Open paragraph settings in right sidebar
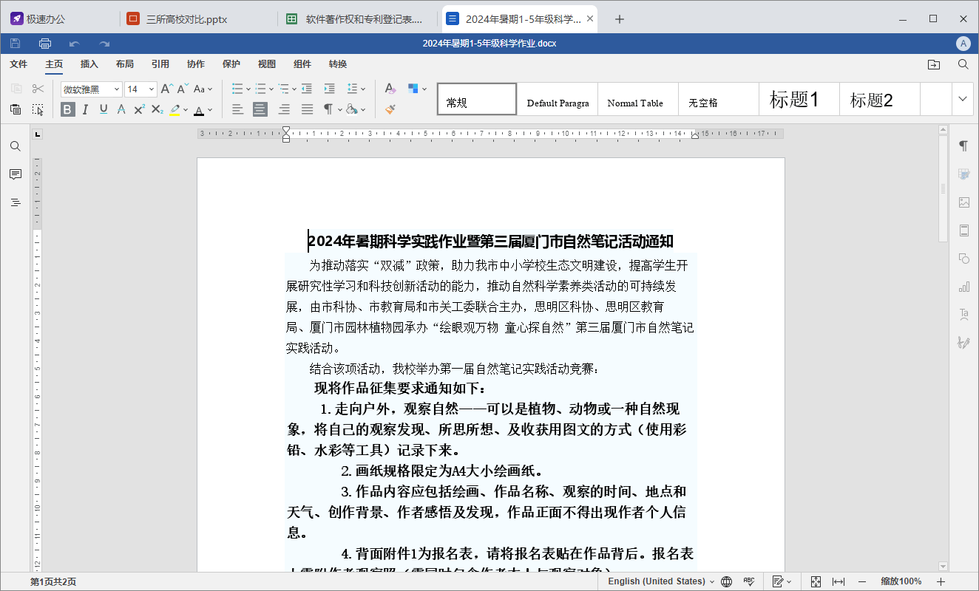The image size is (979, 591). pyautogui.click(x=963, y=146)
